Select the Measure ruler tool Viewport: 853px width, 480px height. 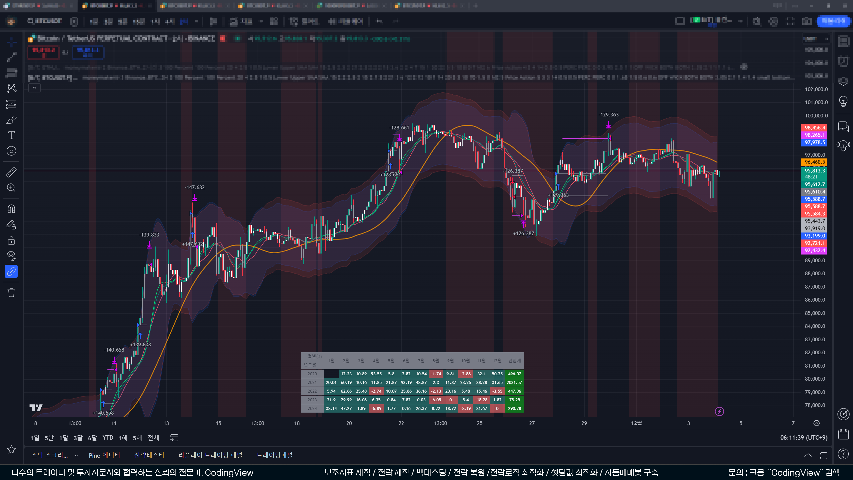11,172
